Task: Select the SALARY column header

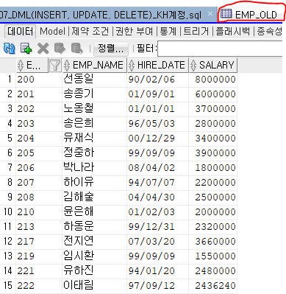Action: 213,66
